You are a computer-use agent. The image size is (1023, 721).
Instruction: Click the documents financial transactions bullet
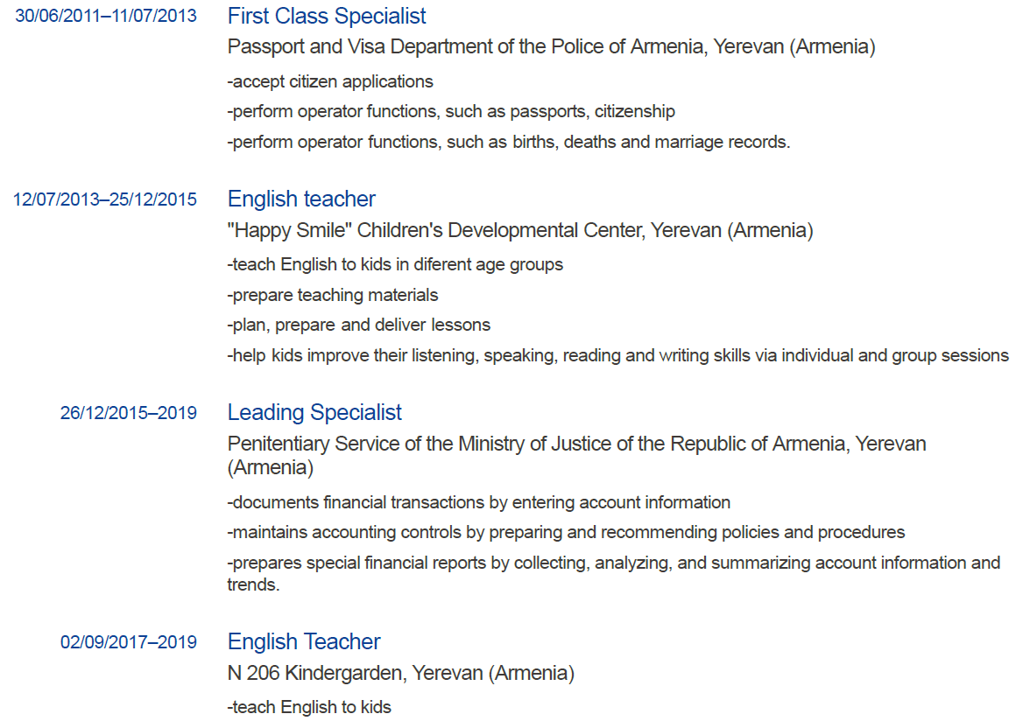click(478, 502)
